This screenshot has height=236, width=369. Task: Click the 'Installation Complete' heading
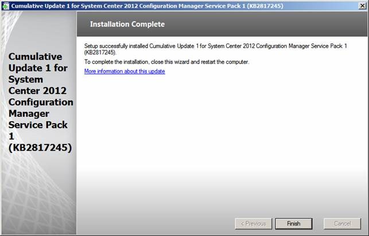coord(127,24)
